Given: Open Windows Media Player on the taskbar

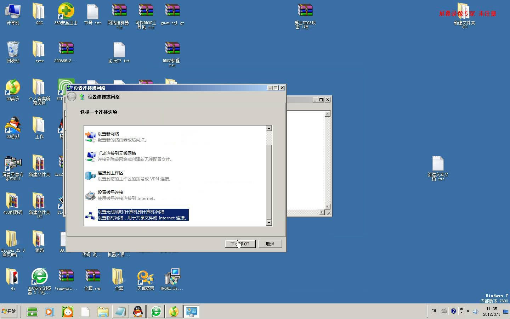Looking at the screenshot, I should click(49, 311).
